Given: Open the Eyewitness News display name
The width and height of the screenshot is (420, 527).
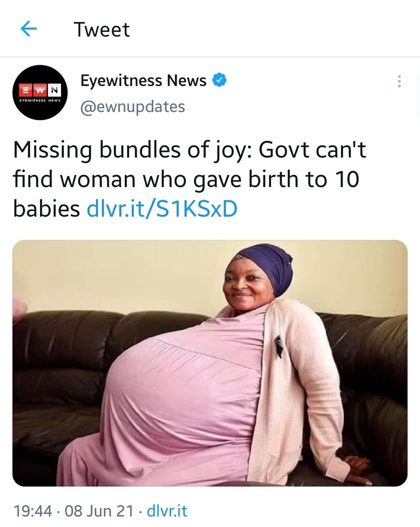Looking at the screenshot, I should coord(143,80).
